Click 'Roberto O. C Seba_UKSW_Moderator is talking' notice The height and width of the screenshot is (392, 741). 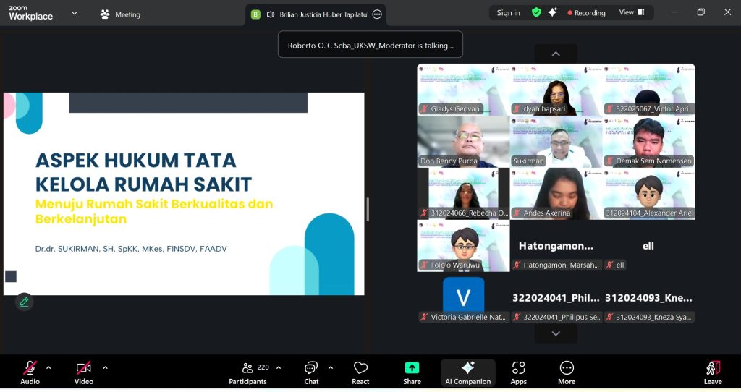pos(370,46)
